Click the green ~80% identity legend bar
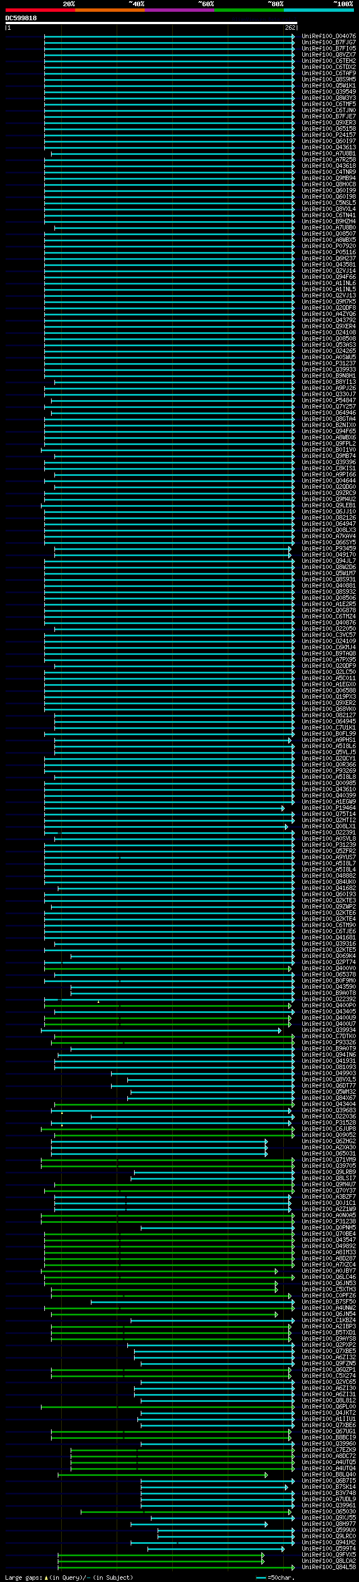359x1582 pixels. point(249,11)
